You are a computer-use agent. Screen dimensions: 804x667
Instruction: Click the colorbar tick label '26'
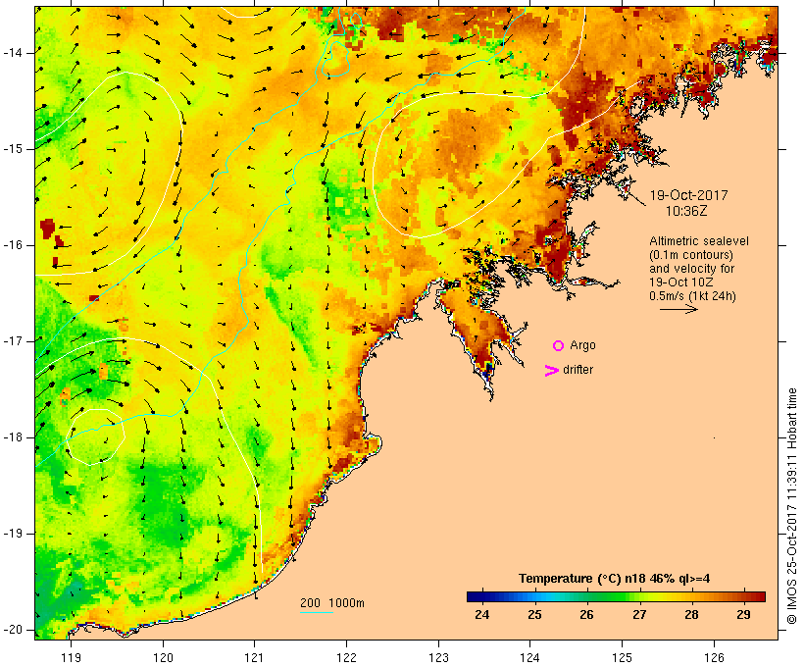coord(586,615)
